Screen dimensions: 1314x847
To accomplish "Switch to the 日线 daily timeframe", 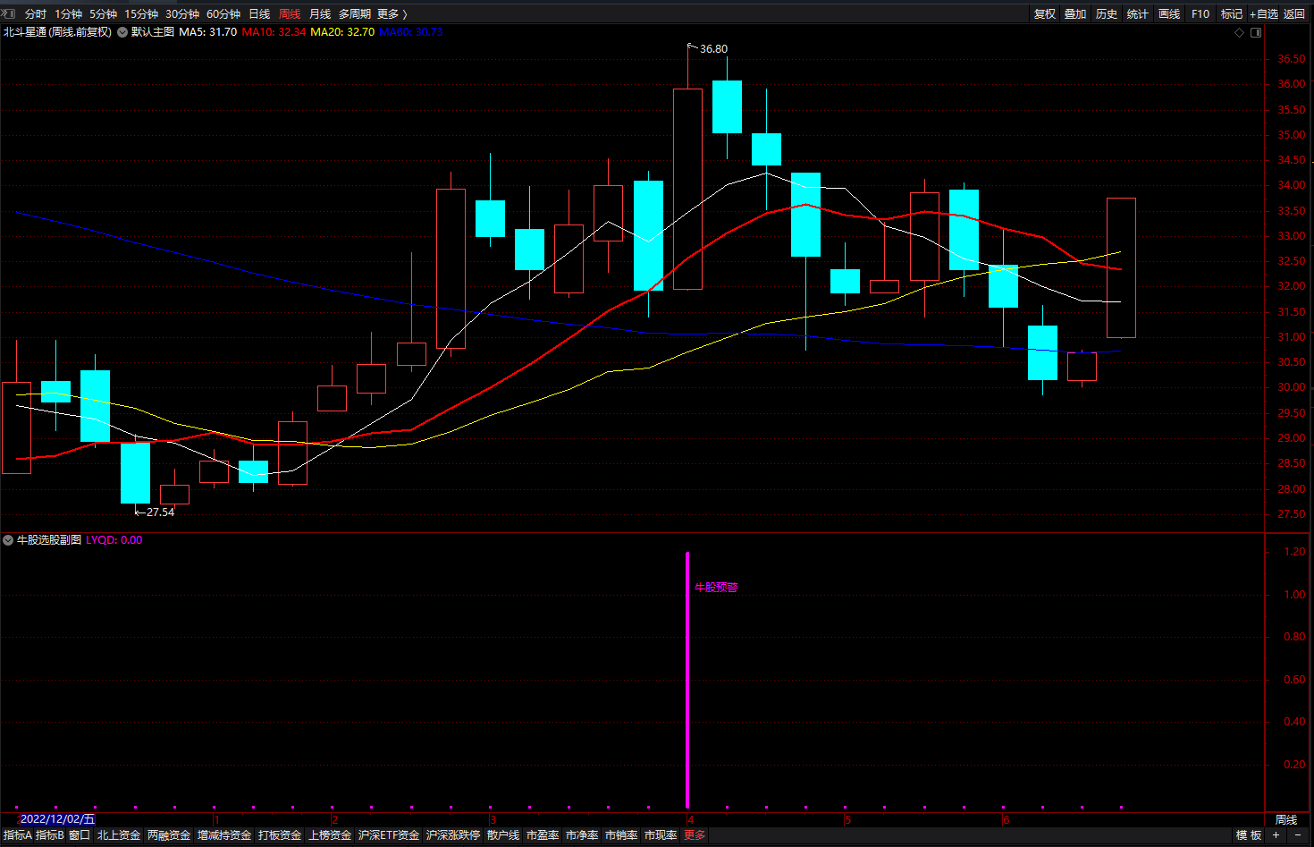I will tap(259, 13).
